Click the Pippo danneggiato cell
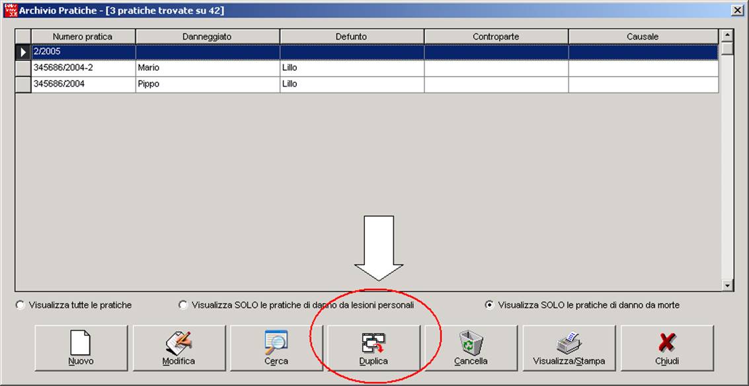This screenshot has width=749, height=386. [208, 84]
